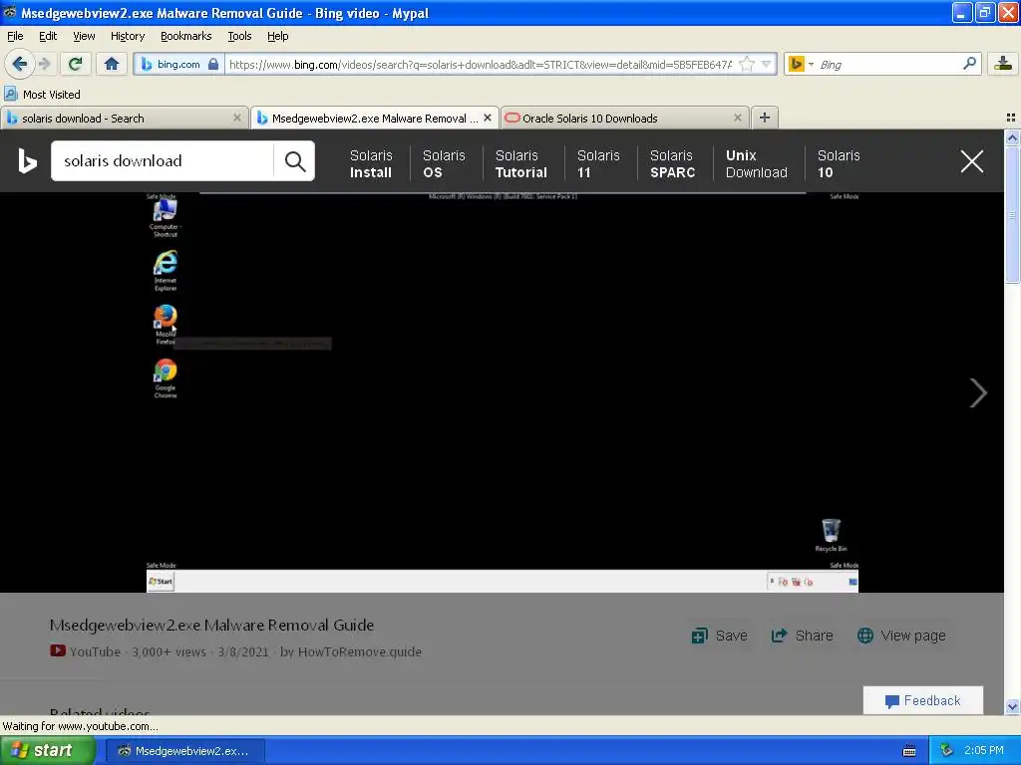Open the View menu
Image resolution: width=1021 pixels, height=765 pixels.
(x=84, y=36)
